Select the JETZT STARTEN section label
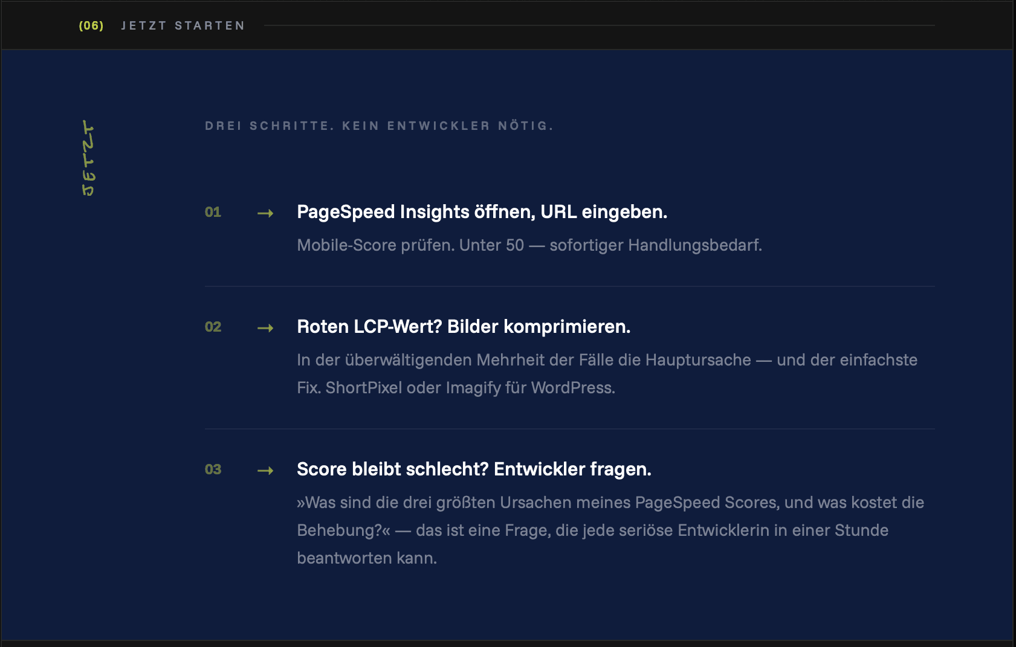 point(183,25)
